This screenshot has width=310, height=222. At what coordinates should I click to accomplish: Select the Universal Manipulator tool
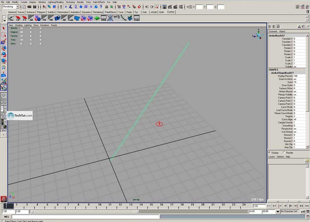click(x=4, y=68)
